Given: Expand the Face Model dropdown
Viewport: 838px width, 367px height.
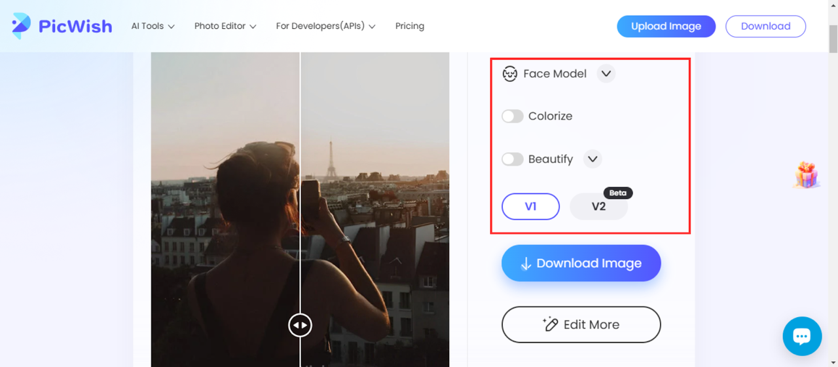Looking at the screenshot, I should [606, 74].
